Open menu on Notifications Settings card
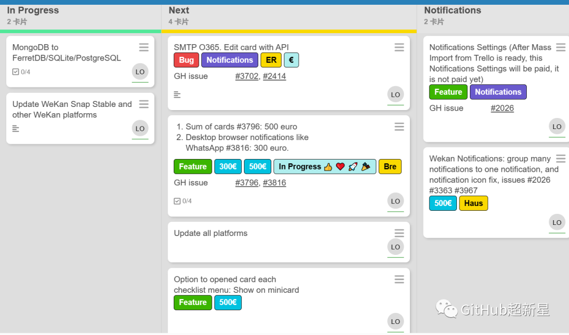This screenshot has width=569, height=335. [x=561, y=47]
